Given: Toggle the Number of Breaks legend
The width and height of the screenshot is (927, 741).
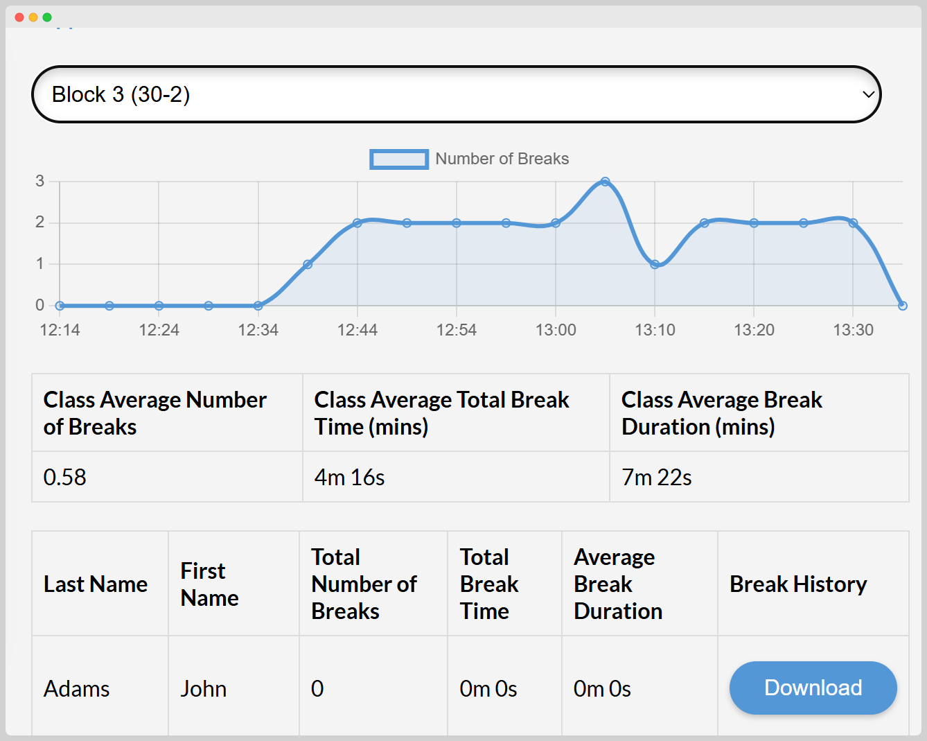Looking at the screenshot, I should point(501,159).
